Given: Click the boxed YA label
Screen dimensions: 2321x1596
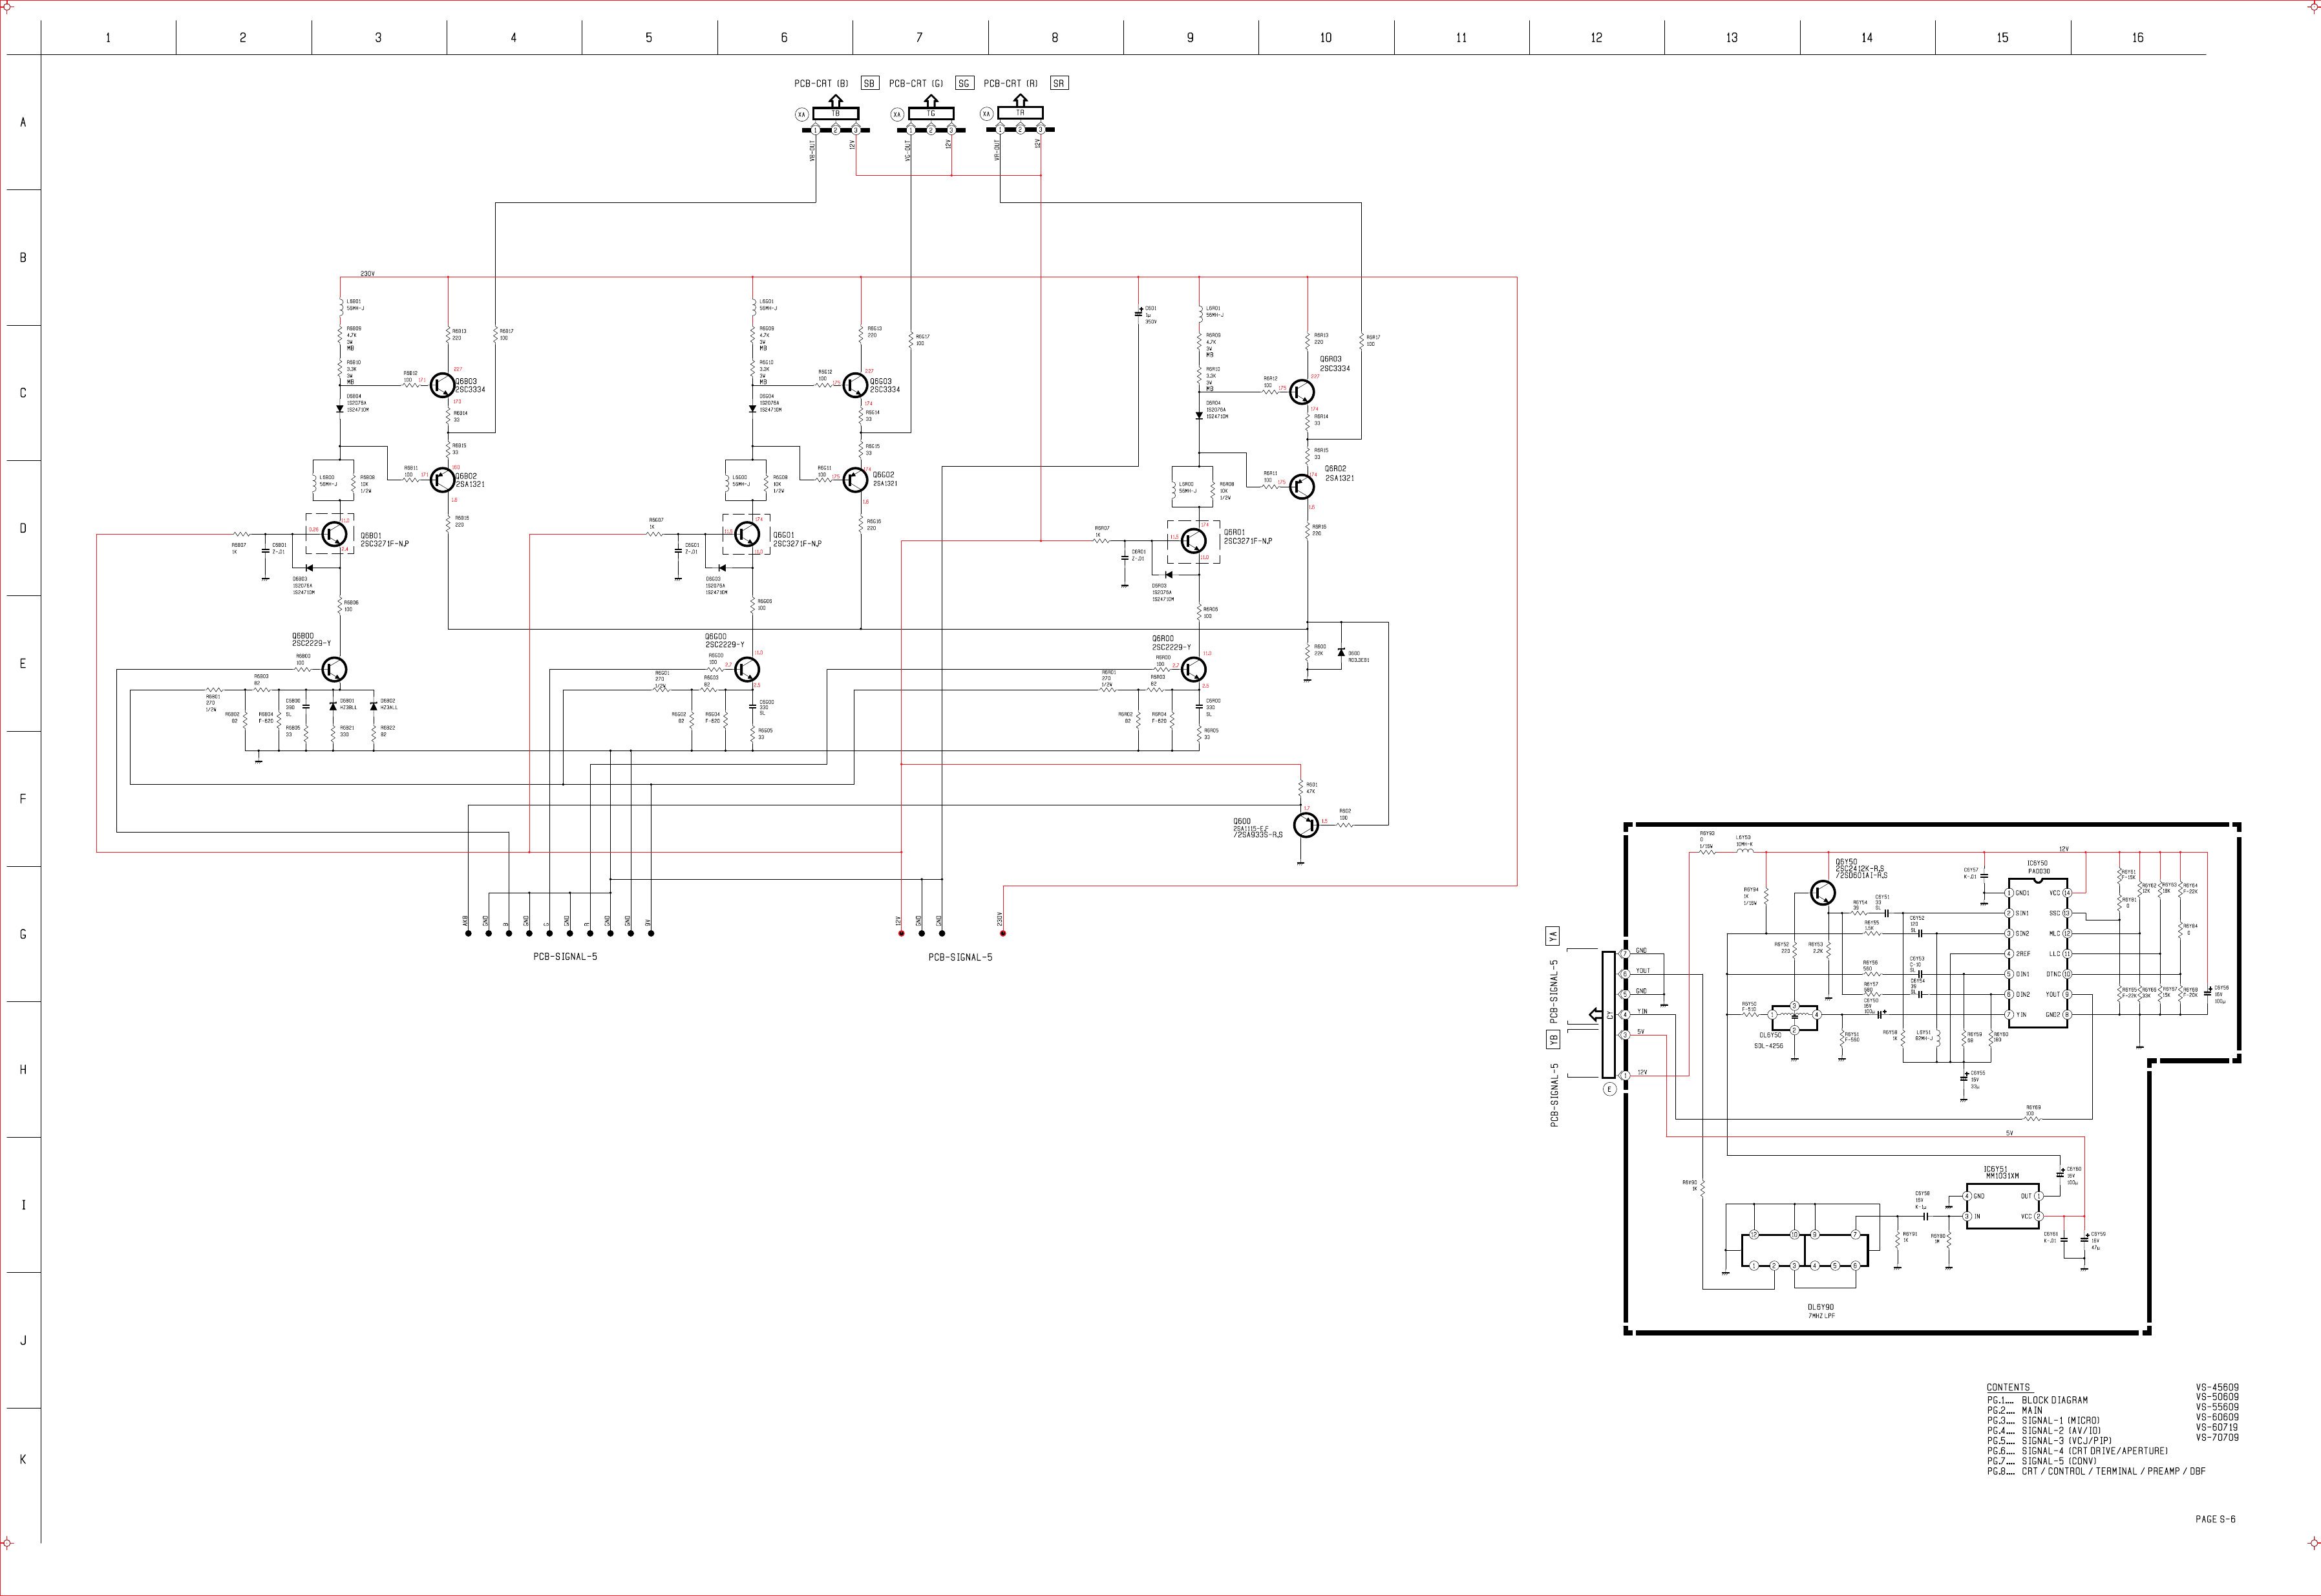Looking at the screenshot, I should coord(1553,936).
